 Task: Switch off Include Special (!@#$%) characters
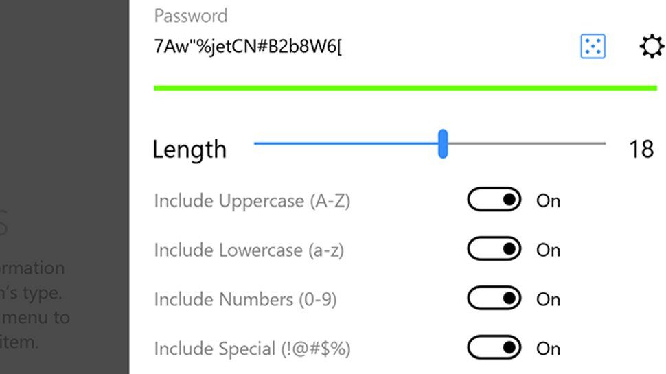click(x=494, y=349)
